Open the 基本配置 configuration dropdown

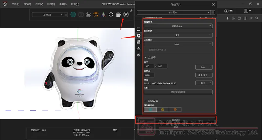click(x=47, y=15)
